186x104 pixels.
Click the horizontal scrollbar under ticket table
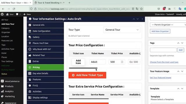point(83,68)
